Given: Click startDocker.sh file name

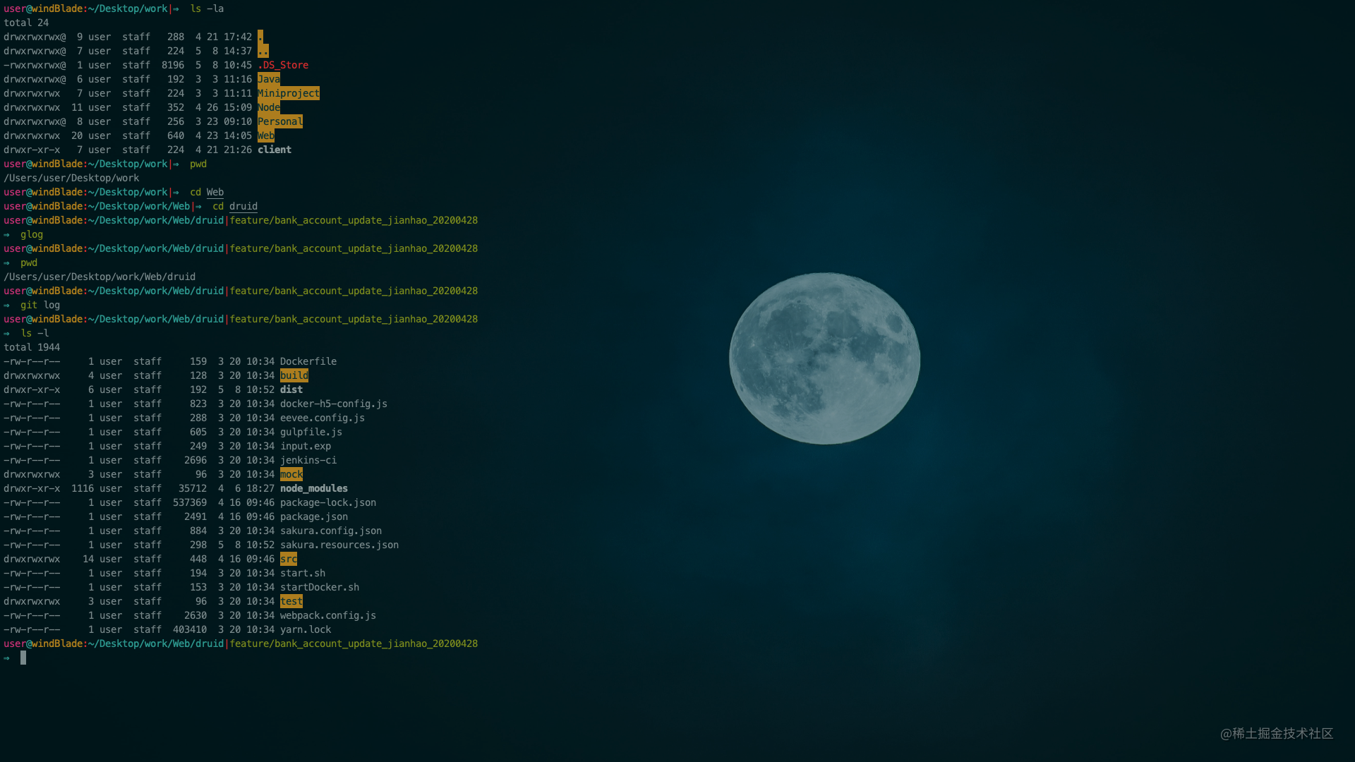Looking at the screenshot, I should 320,587.
